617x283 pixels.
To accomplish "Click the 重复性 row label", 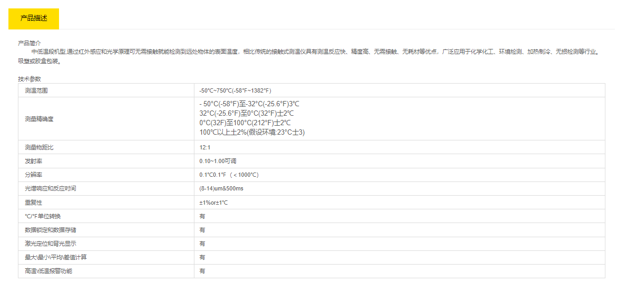I will pyautogui.click(x=33, y=203).
